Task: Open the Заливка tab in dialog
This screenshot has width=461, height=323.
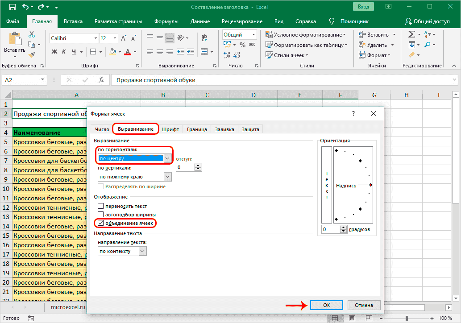Action: (224, 129)
